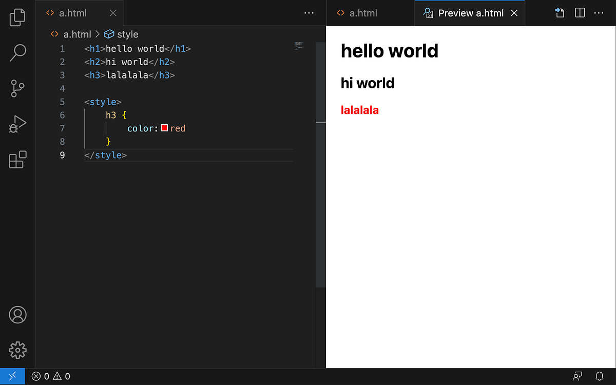
Task: Click the 'hi world' text in code line 2
Action: tap(127, 62)
